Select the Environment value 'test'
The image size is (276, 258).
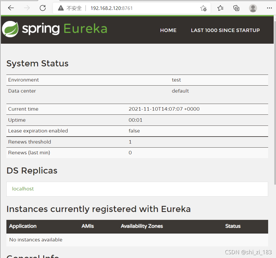[x=176, y=80]
